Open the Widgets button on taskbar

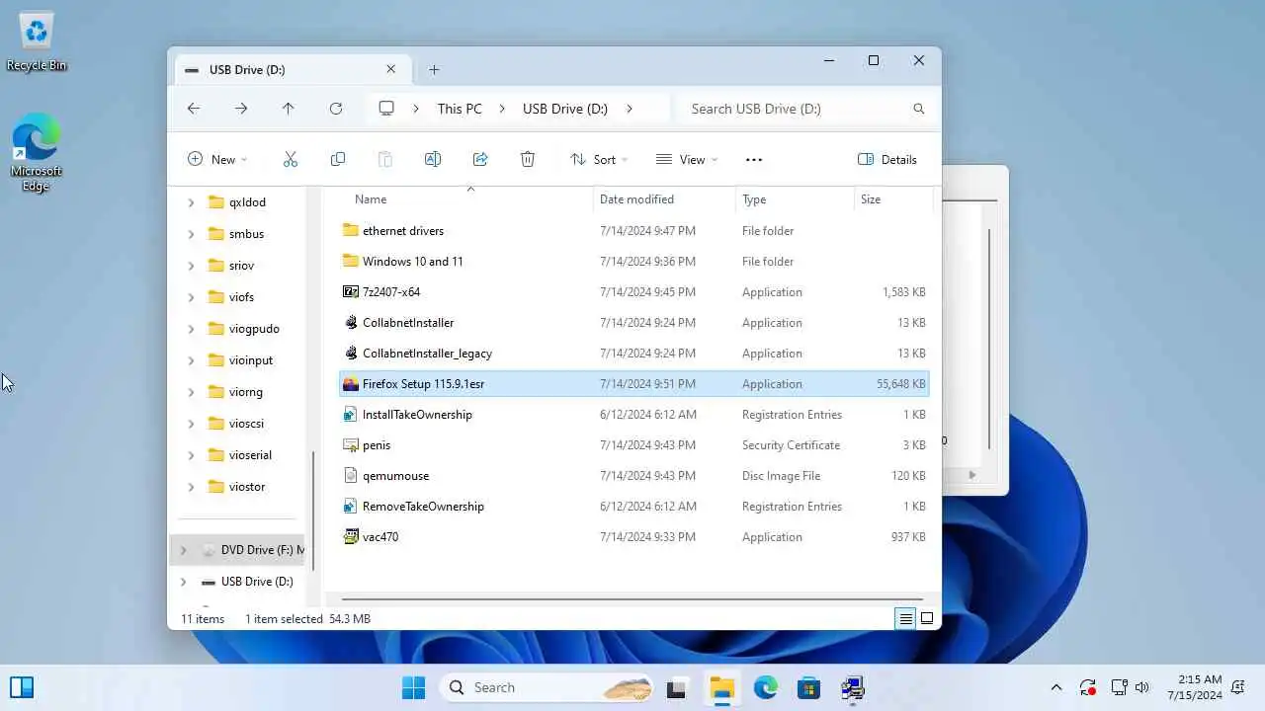(x=21, y=687)
